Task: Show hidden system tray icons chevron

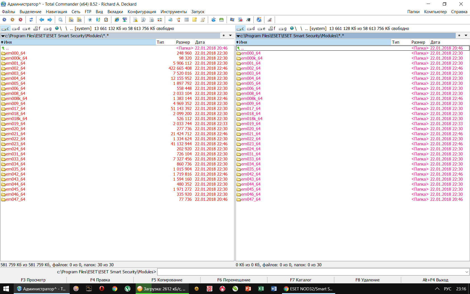Action: pyautogui.click(x=437, y=289)
